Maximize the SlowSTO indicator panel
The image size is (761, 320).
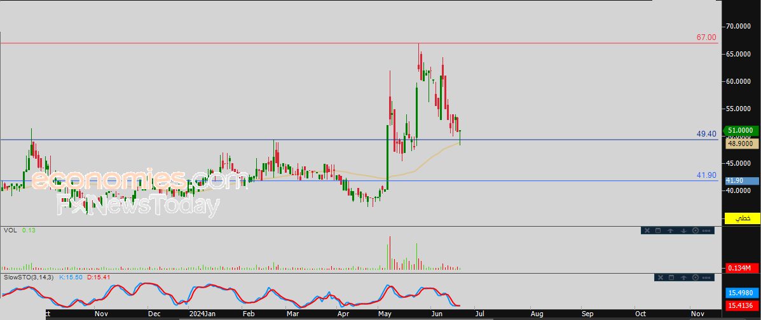point(671,277)
